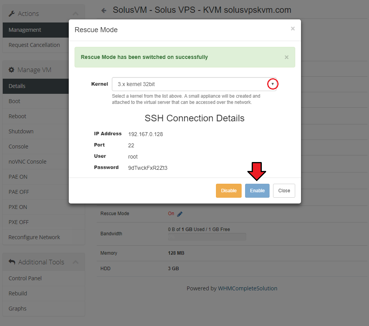Click the memory value 128 MB
The image size is (369, 326).
[176, 253]
